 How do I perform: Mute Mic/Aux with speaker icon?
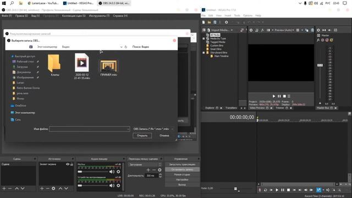[x=112, y=172]
